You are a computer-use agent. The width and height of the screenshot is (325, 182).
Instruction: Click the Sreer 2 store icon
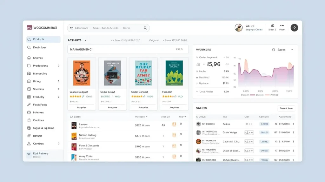273,25
